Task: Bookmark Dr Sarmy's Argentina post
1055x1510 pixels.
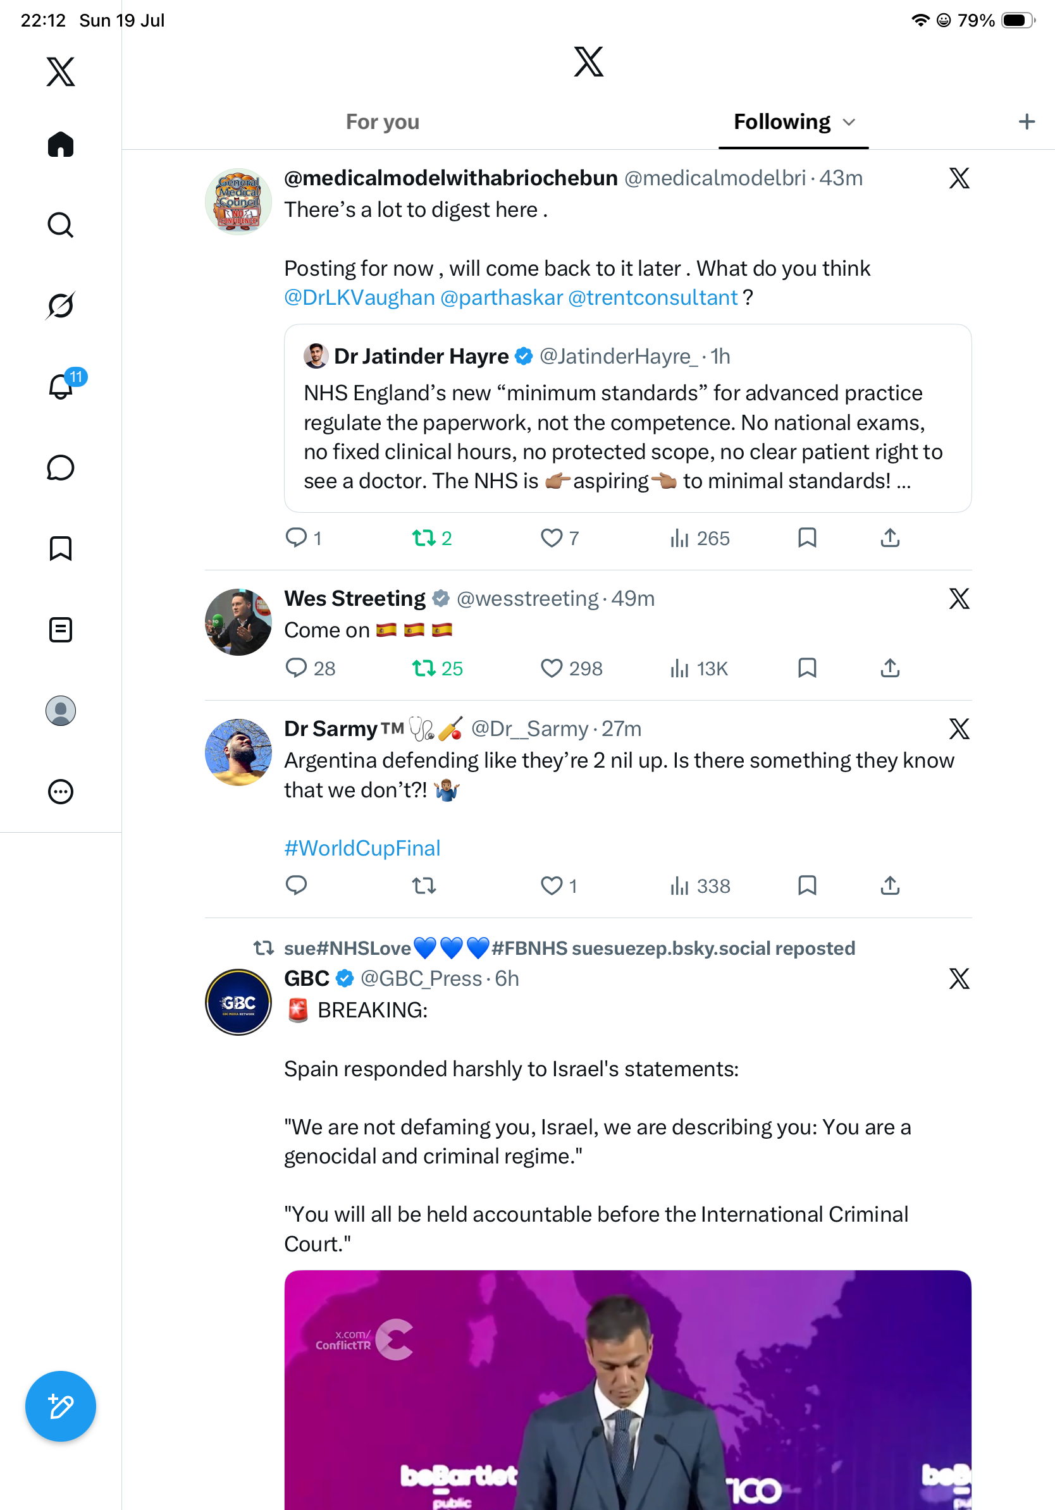Action: [x=807, y=885]
